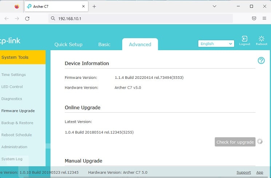Open Time Settings in sidebar
This screenshot has height=178, width=271.
(x=13, y=74)
